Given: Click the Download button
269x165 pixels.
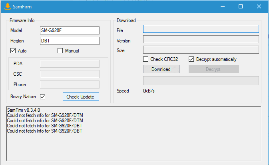Looking at the screenshot, I should click(x=161, y=69).
